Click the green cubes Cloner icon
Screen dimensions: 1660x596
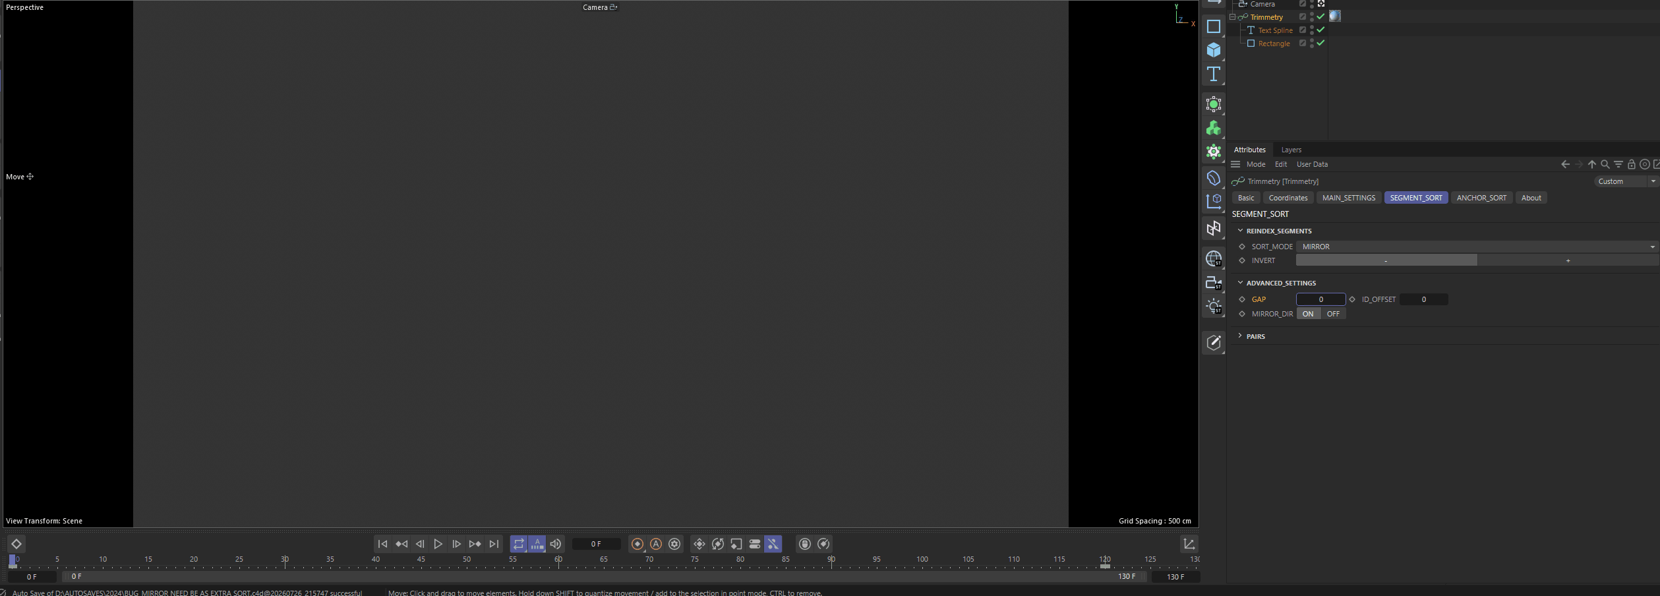coord(1213,128)
